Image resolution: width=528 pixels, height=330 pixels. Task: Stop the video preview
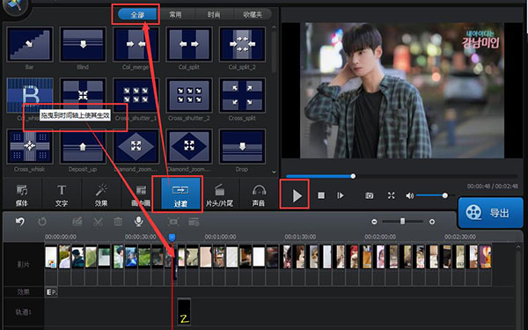(321, 195)
